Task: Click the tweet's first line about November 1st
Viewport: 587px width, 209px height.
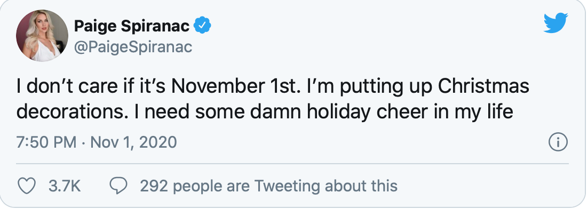Action: [x=273, y=86]
